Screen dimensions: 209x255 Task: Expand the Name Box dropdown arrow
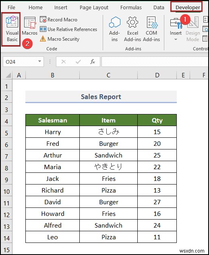click(39, 62)
